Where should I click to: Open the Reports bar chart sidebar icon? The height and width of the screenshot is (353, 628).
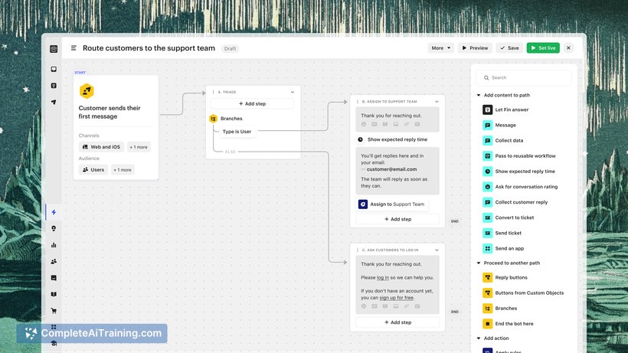click(x=54, y=245)
